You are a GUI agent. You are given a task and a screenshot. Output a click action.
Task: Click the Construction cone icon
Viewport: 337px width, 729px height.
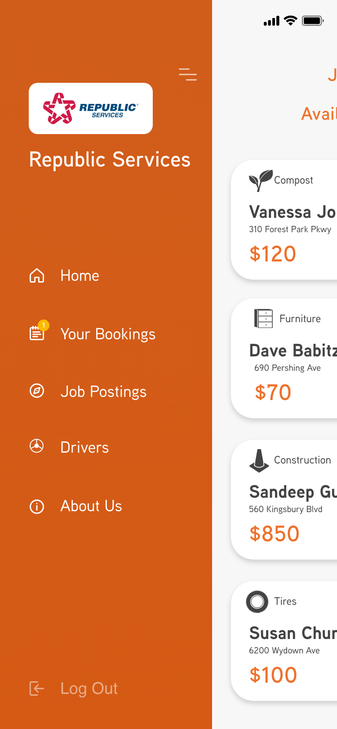click(259, 460)
